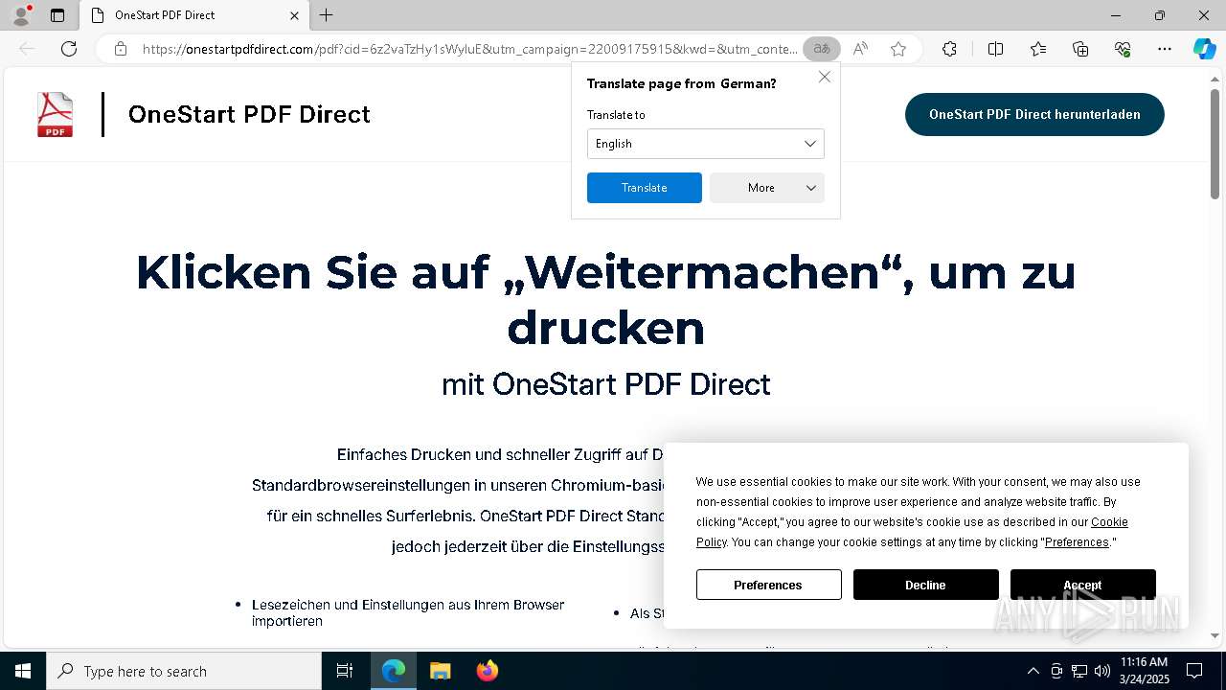1226x690 pixels.
Task: Click the Microsoft Edge taskbar icon
Action: (x=394, y=671)
